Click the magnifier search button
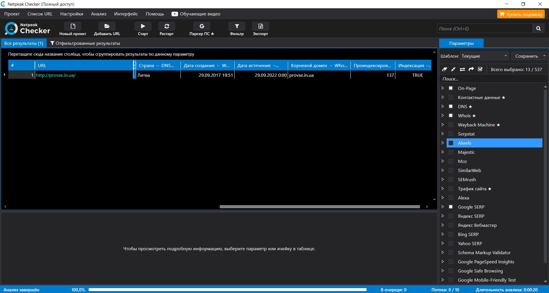Image resolution: width=549 pixels, height=293 pixels. pos(538,29)
